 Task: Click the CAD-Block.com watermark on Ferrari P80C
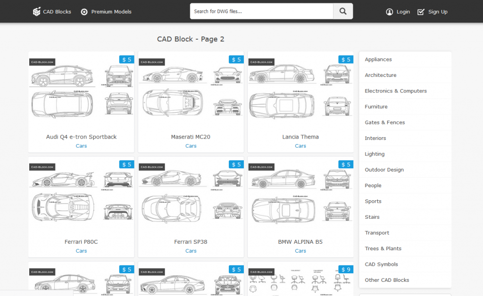click(42, 167)
